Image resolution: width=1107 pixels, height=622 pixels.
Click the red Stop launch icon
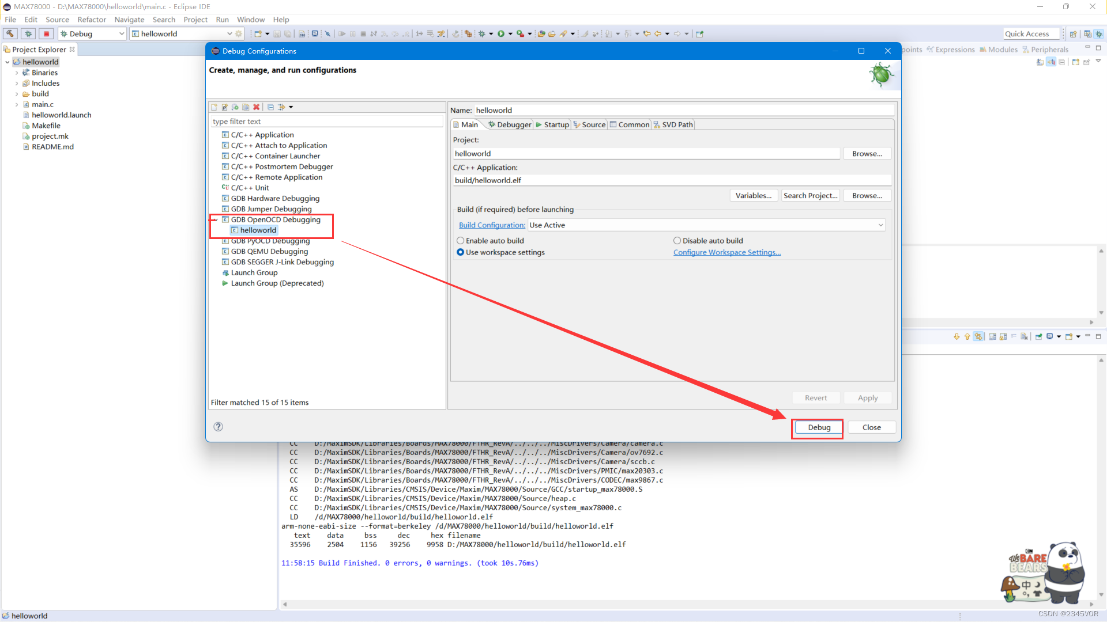(47, 33)
